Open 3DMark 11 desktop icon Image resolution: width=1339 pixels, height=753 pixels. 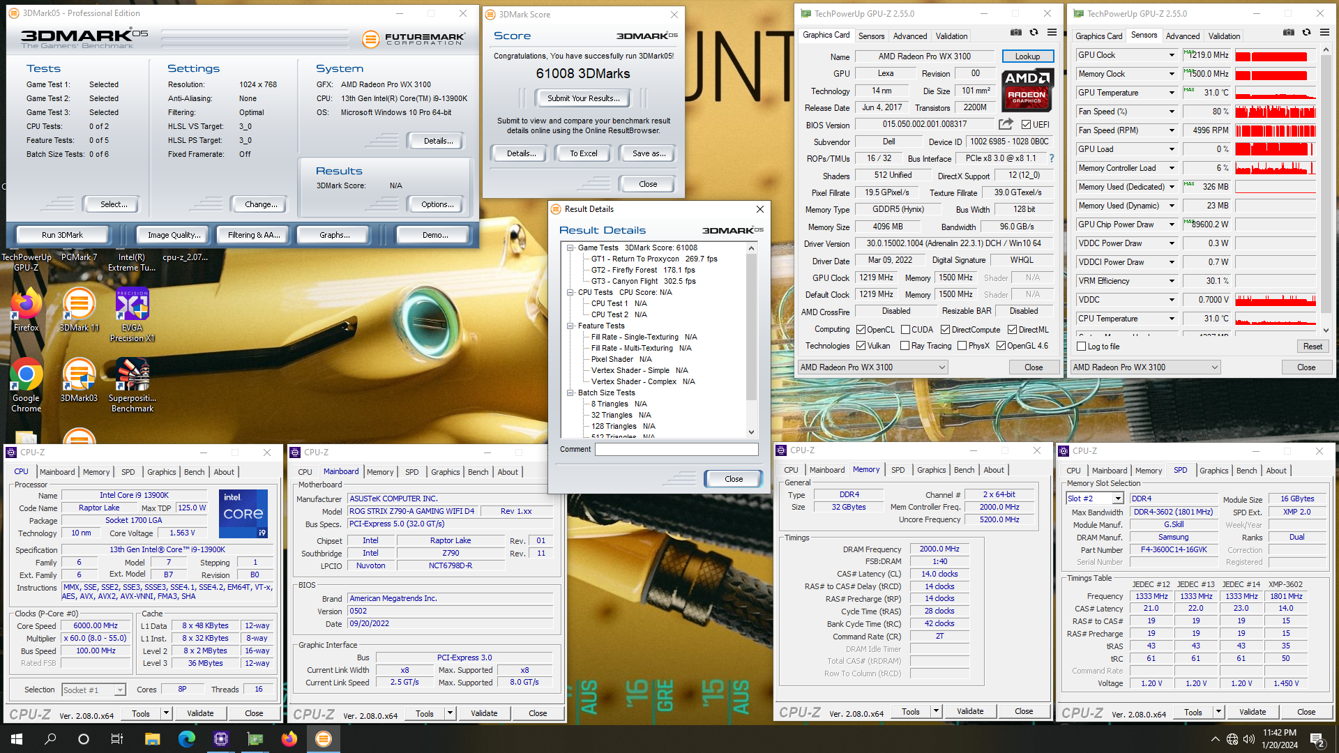(x=79, y=310)
